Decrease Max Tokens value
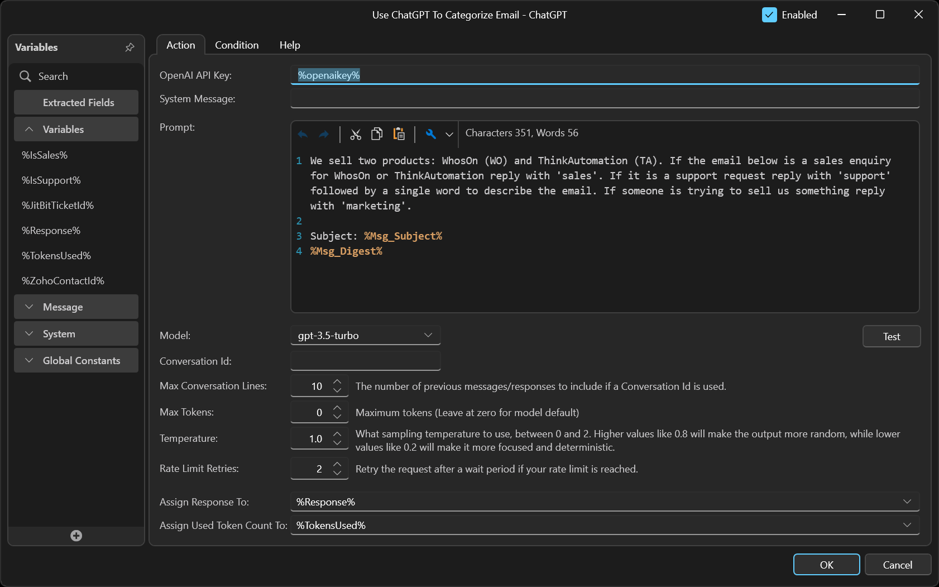Viewport: 939px width, 587px height. 337,416
